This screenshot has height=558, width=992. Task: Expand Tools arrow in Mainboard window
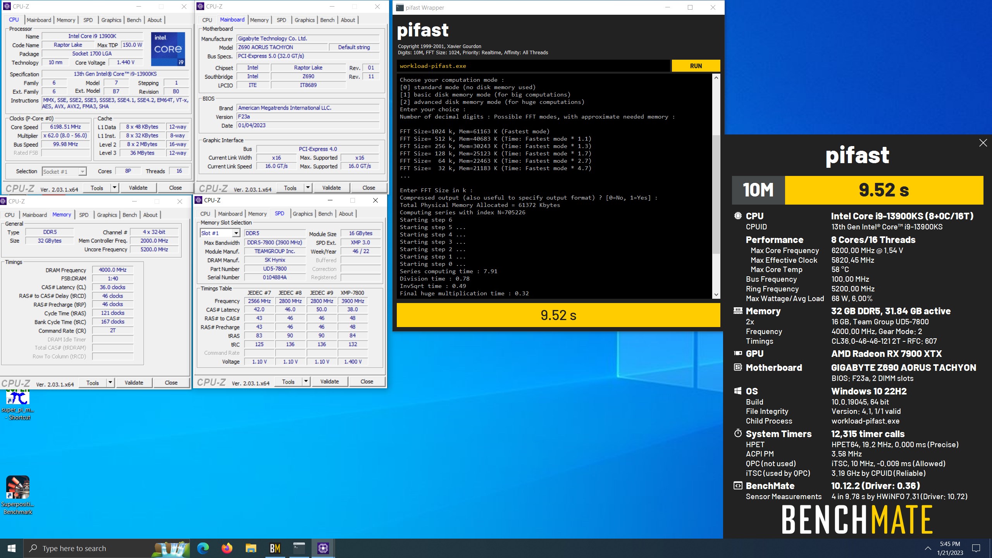coord(308,188)
